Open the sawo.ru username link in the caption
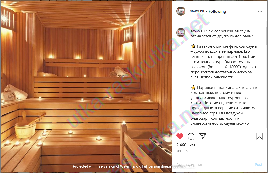The width and height of the screenshot is (268, 173). (x=197, y=31)
